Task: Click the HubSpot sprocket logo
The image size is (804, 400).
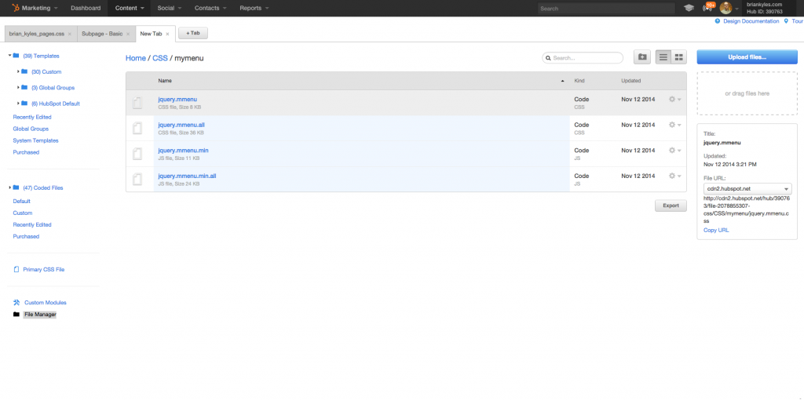Action: tap(16, 8)
